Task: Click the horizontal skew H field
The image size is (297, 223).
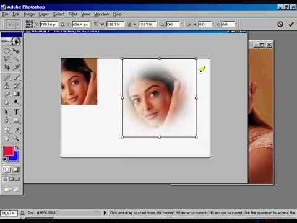Action: 205,24
